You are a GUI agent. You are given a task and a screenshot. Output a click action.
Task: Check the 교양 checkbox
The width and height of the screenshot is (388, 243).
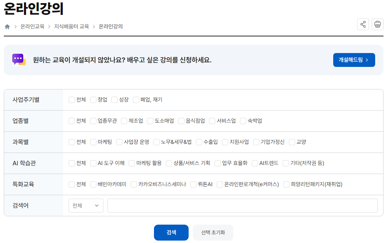(x=292, y=142)
